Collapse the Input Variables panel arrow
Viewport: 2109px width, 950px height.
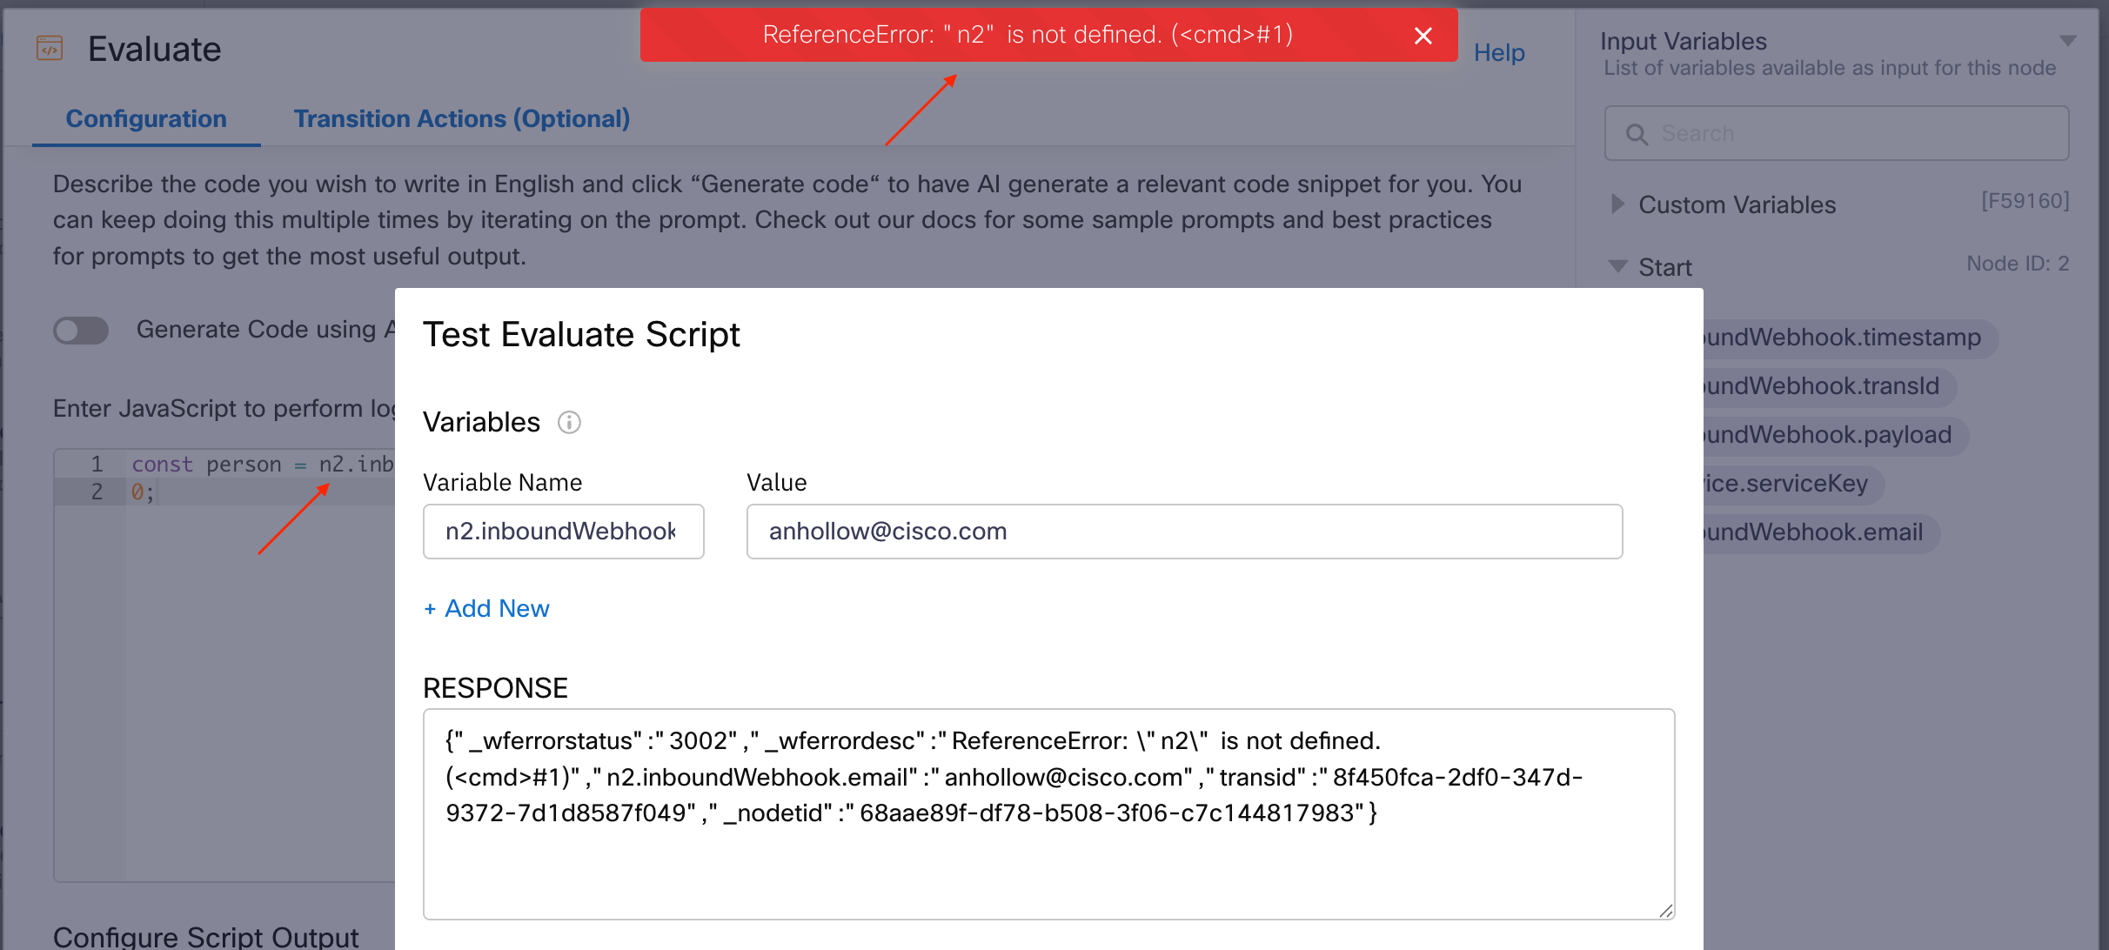(x=2068, y=41)
